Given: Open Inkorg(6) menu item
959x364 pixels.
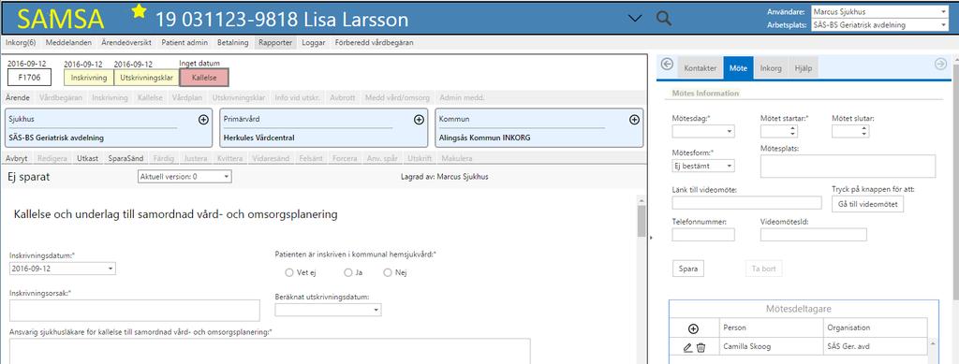Looking at the screenshot, I should pyautogui.click(x=21, y=43).
